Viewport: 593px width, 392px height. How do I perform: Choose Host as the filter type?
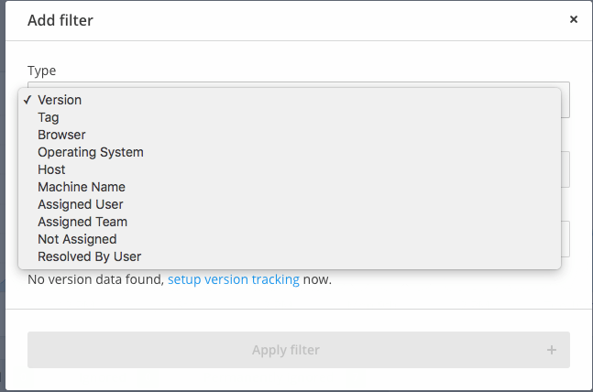51,169
